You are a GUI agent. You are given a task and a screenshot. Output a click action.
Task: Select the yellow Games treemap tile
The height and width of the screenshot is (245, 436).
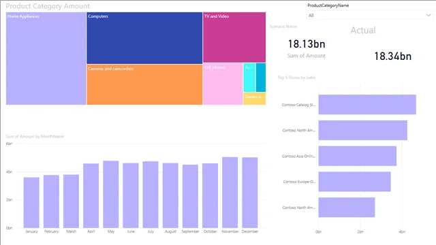tap(254, 99)
